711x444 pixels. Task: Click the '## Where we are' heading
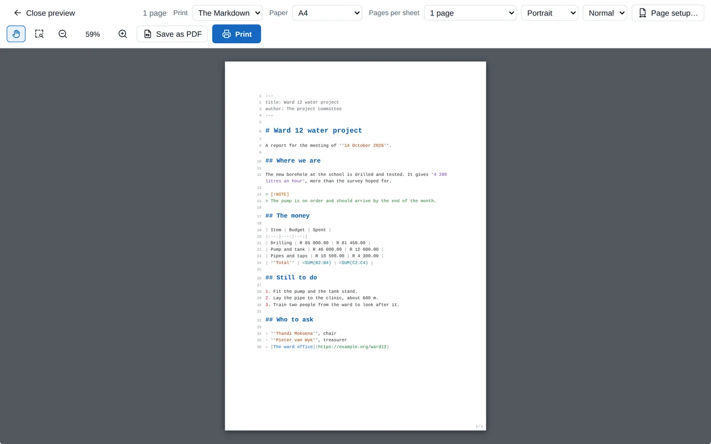click(293, 161)
